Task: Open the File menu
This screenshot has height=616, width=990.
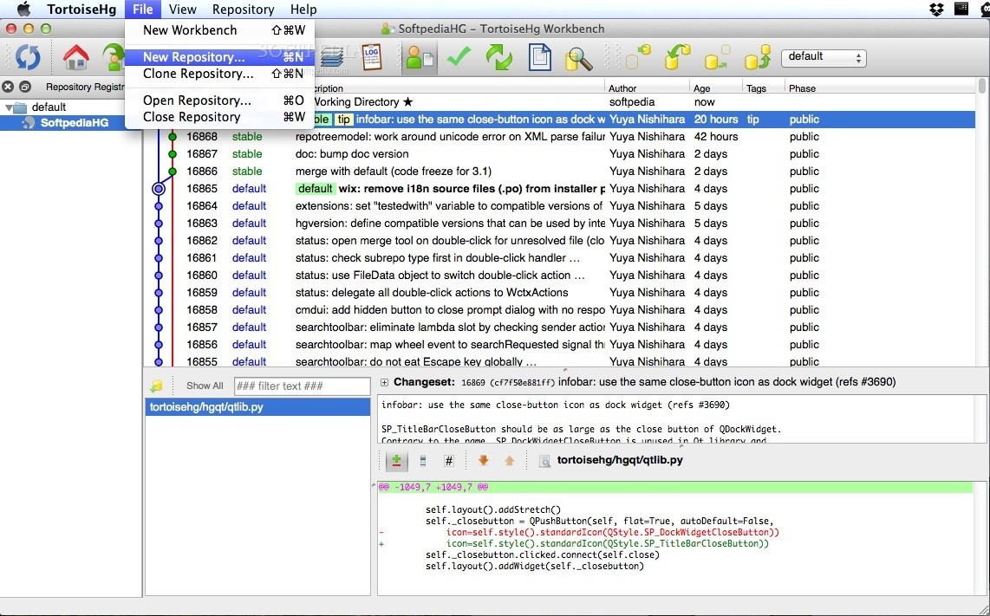Action: 143,10
